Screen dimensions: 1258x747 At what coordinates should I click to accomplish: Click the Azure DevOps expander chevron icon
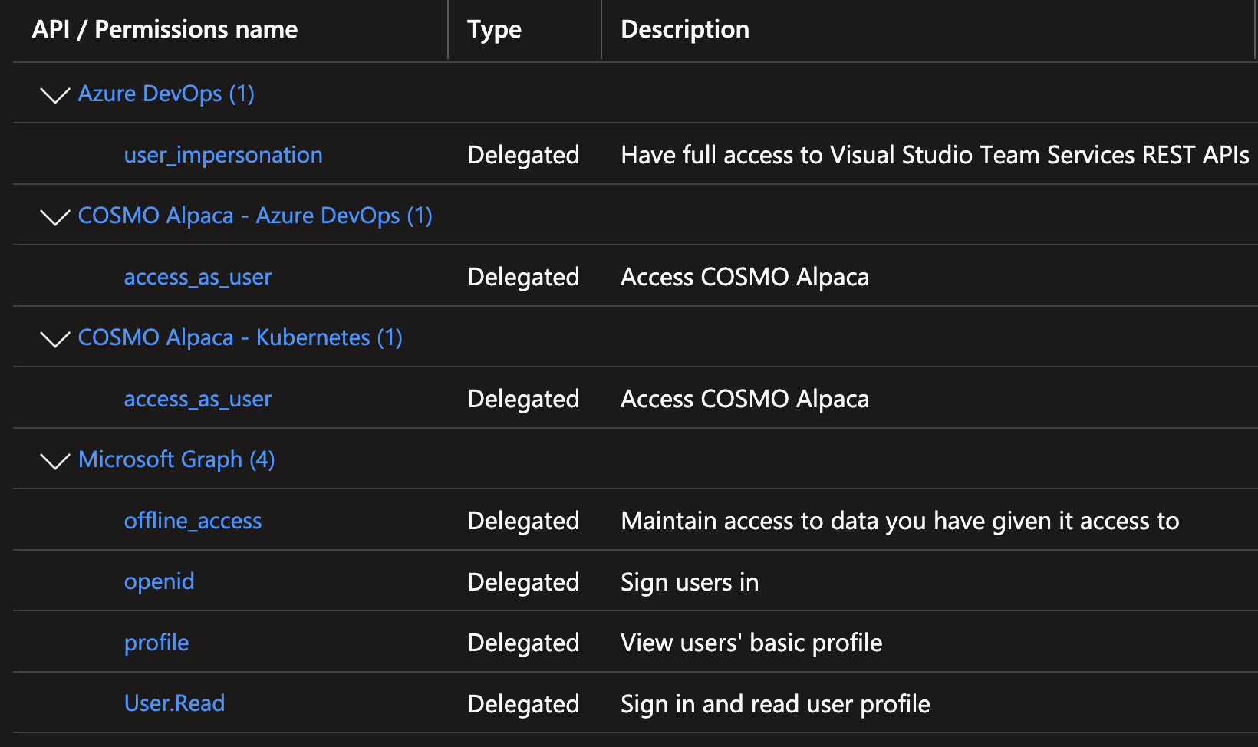tap(54, 96)
